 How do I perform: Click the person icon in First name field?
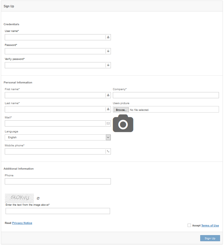(108, 95)
